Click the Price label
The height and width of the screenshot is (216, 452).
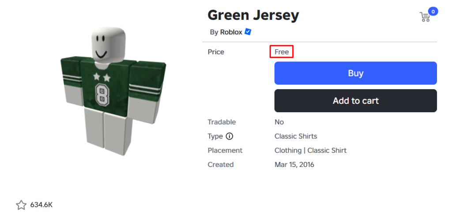click(216, 52)
